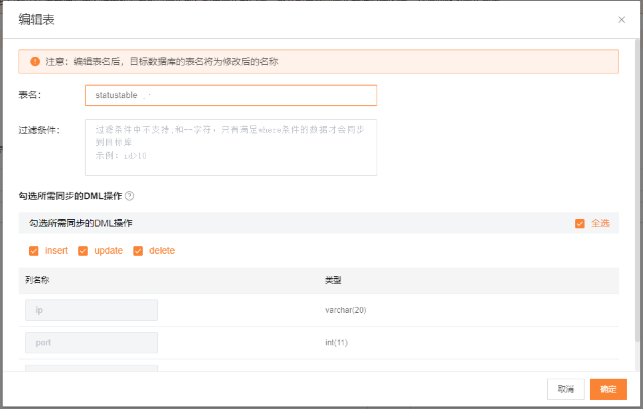Uncheck the insert checkbox

pyautogui.click(x=34, y=251)
